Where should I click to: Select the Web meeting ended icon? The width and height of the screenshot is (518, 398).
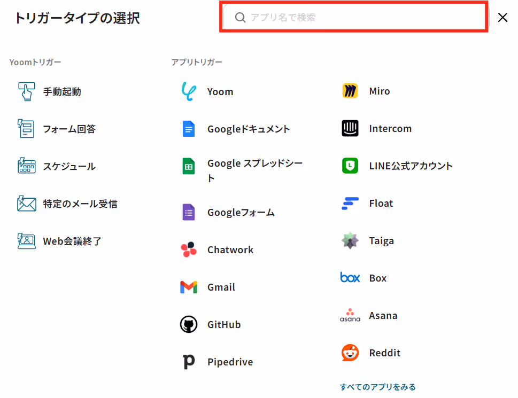coord(26,241)
